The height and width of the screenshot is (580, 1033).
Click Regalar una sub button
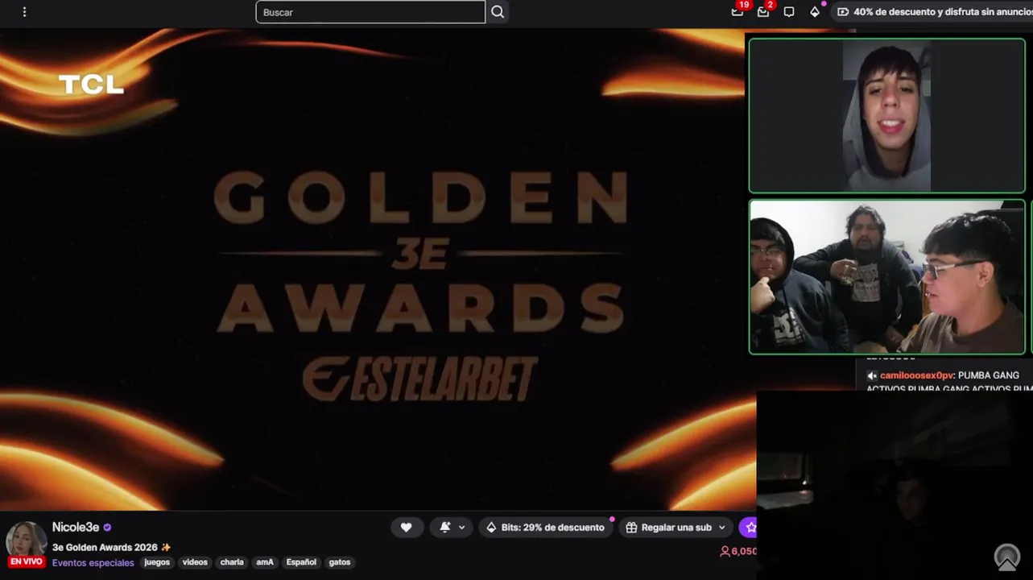click(670, 528)
